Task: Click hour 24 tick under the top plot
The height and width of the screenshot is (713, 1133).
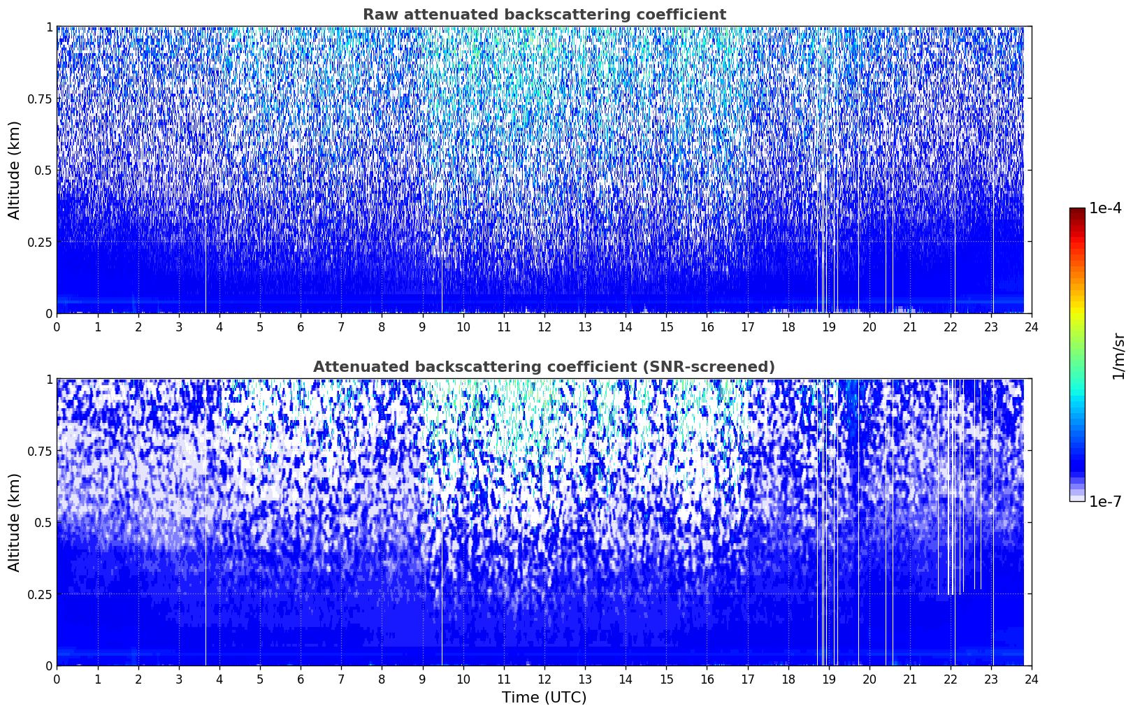Action: pyautogui.click(x=1032, y=327)
